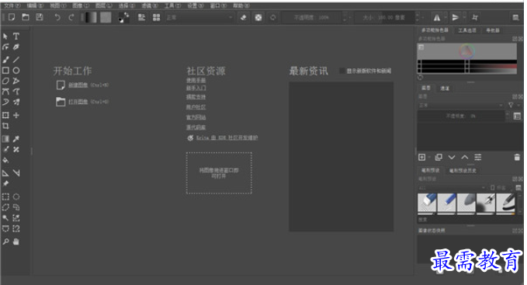Select the Freehand Path tool
Viewport: 527px width, 285px height.
point(16,92)
